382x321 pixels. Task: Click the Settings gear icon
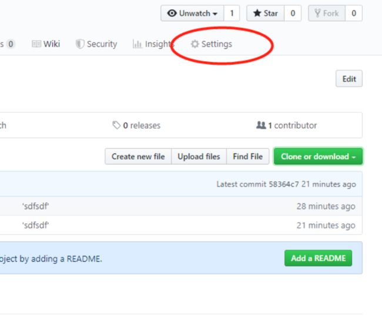[x=195, y=44]
